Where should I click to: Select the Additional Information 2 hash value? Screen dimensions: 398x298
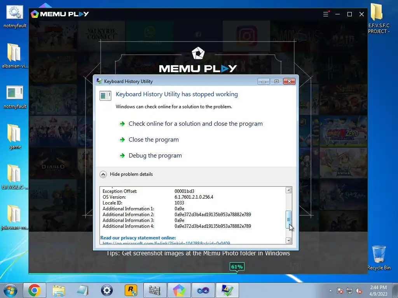pos(213,215)
